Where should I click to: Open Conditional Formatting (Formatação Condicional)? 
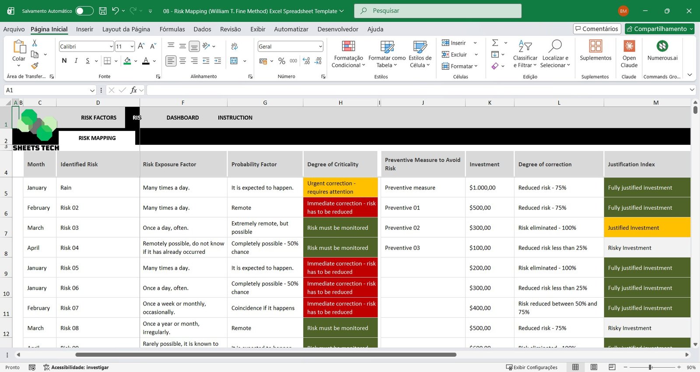(x=348, y=54)
